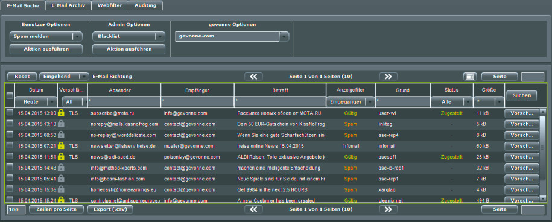Viewport: 552px width, 222px height.
Task: Check the row for newsletter@listserv.heise.de
Action: (10, 145)
